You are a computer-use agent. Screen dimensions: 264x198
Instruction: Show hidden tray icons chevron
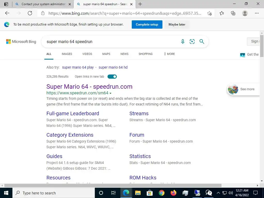[218, 193]
